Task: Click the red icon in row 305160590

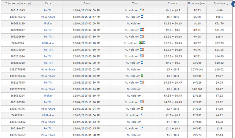Action: [x=143, y=102]
